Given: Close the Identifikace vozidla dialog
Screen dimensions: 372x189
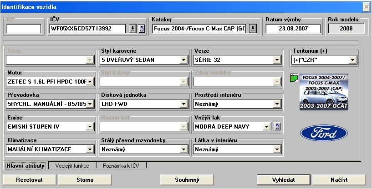Looking at the screenshot, I should pyautogui.click(x=366, y=7).
